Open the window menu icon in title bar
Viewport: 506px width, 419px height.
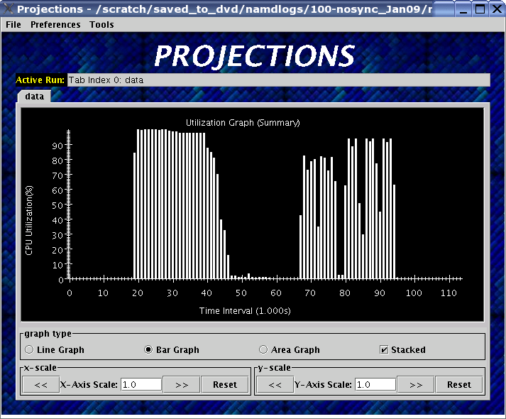pyautogui.click(x=8, y=9)
